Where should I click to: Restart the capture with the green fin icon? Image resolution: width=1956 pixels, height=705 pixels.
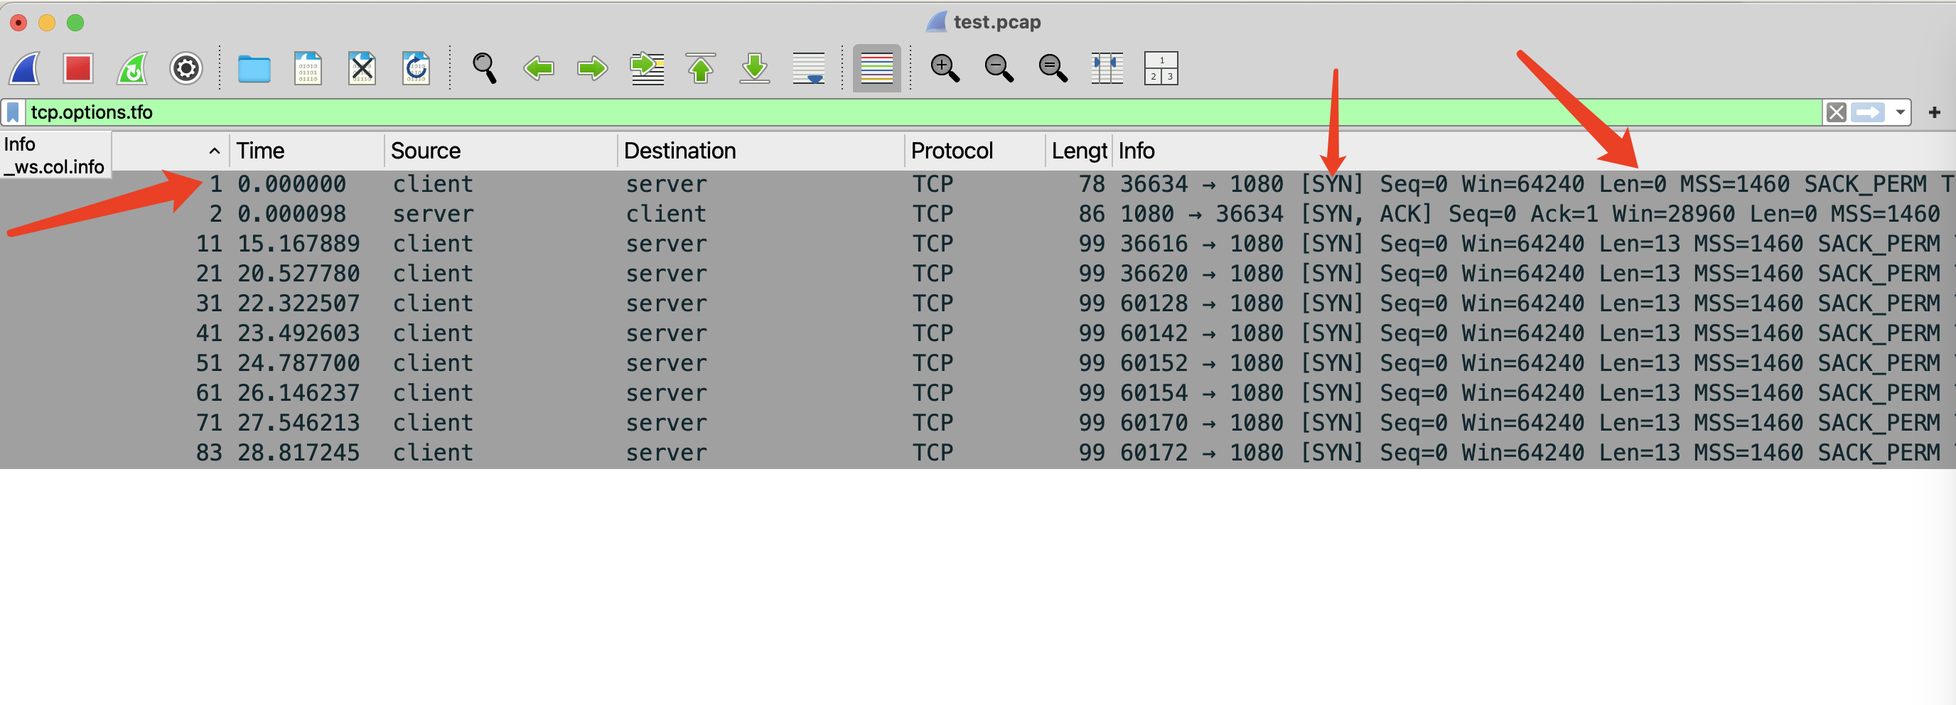click(132, 68)
